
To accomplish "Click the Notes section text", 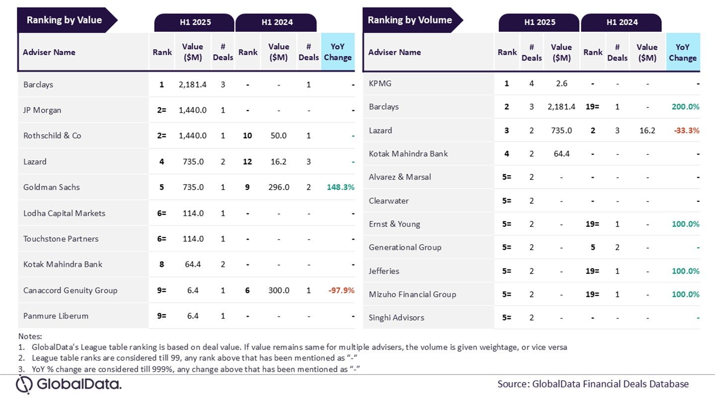I will pyautogui.click(x=199, y=353).
